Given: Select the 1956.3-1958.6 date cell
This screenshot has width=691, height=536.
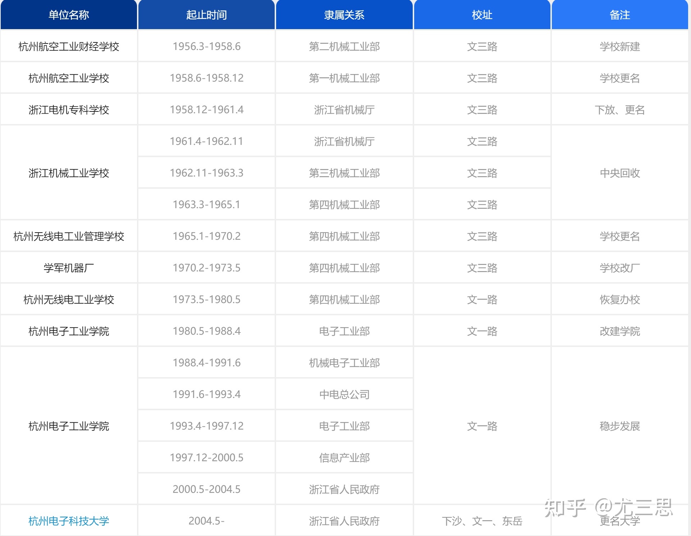Looking at the screenshot, I should tap(206, 46).
